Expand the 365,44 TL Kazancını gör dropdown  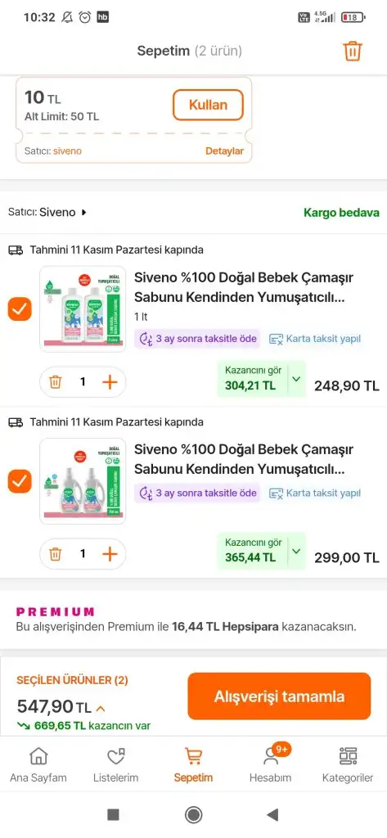297,551
